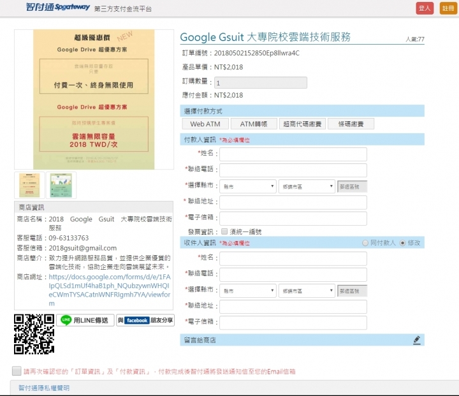Open the payer 鄉鎮市區 district dropdown
Screen dimensions: 459x396
[x=307, y=186]
